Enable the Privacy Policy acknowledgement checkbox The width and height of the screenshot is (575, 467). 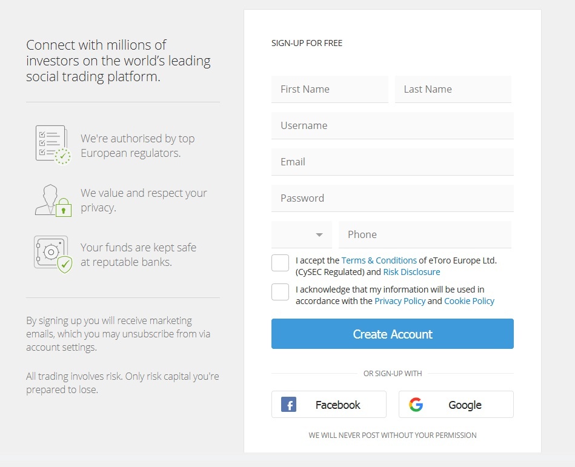[x=279, y=291]
